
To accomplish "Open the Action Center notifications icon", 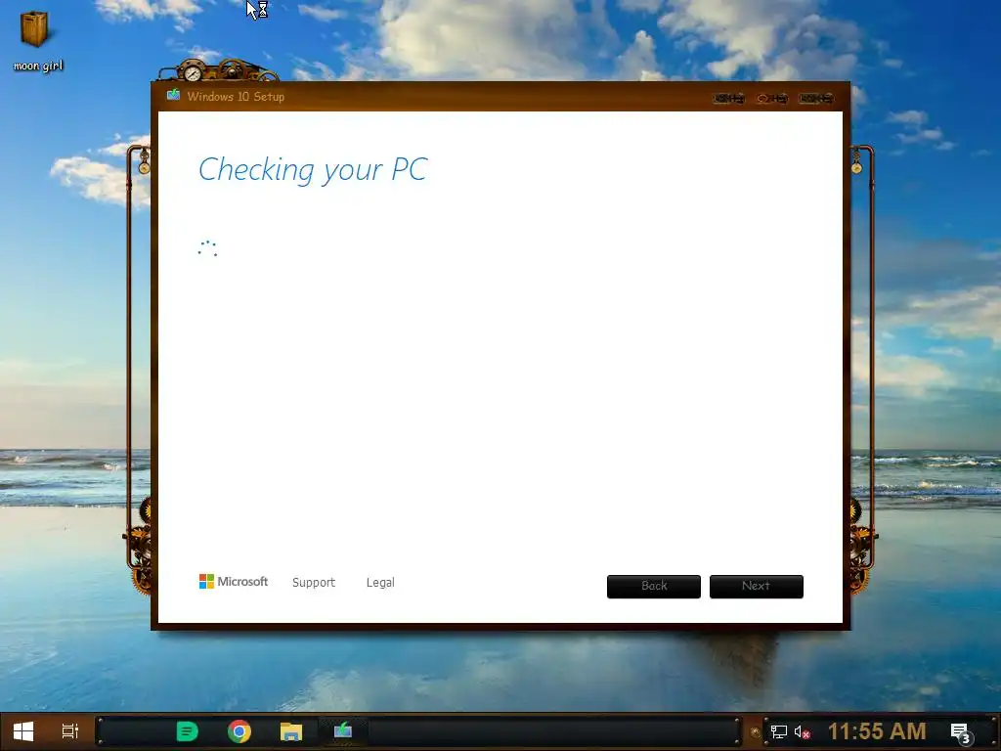I will tap(961, 732).
